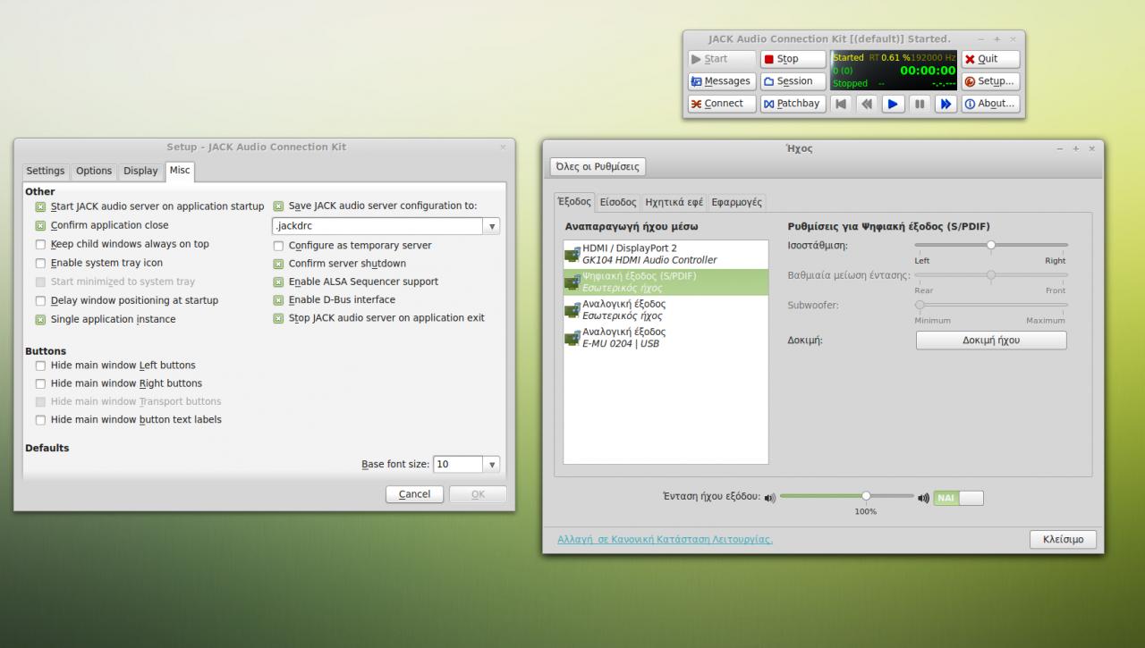
Task: Click the Δοκιμή ήχου test button
Action: 991,341
